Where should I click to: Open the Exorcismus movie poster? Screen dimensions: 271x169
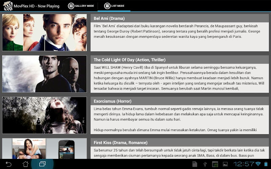coord(44,115)
